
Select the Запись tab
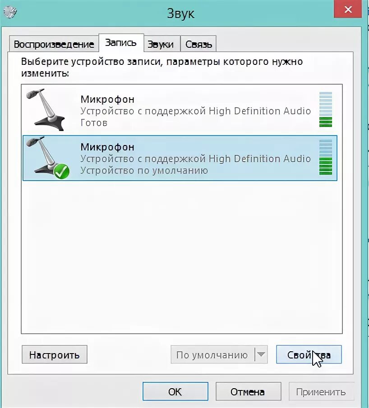point(121,43)
